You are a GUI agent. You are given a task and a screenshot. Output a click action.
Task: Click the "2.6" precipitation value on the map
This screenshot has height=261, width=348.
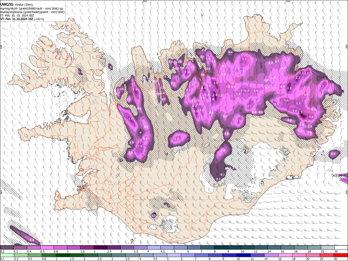215,95
